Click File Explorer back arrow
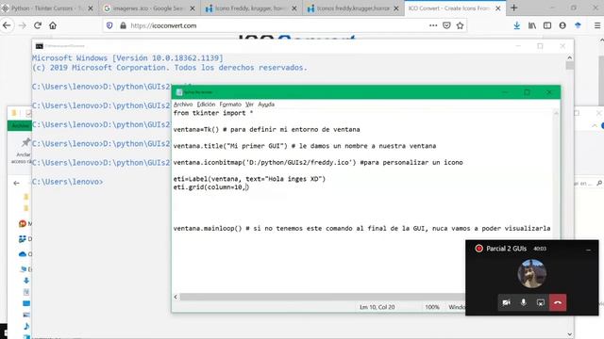 pyautogui.click(x=16, y=184)
